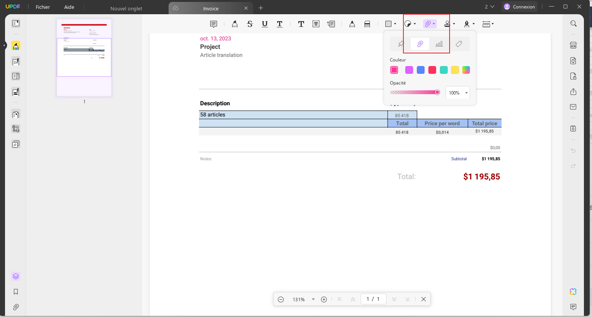Switch to the Invoice tab

pyautogui.click(x=211, y=8)
